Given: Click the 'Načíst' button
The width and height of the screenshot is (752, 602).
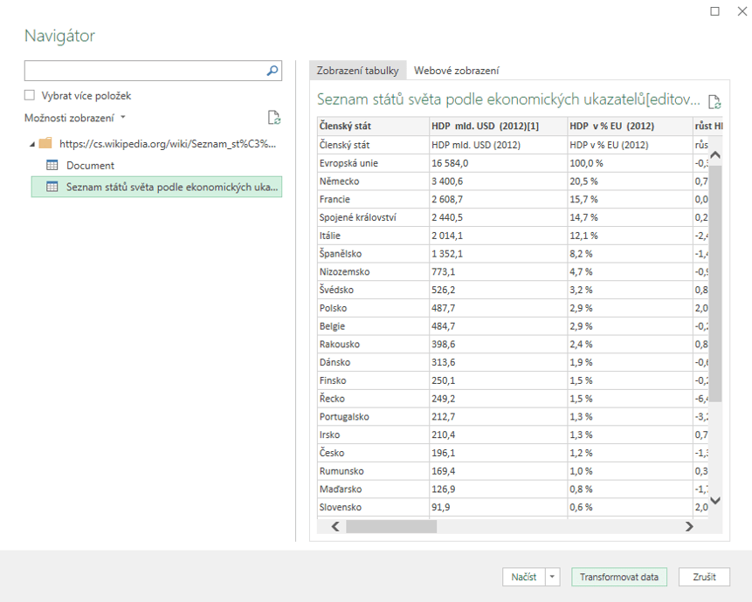Looking at the screenshot, I should click(x=523, y=578).
